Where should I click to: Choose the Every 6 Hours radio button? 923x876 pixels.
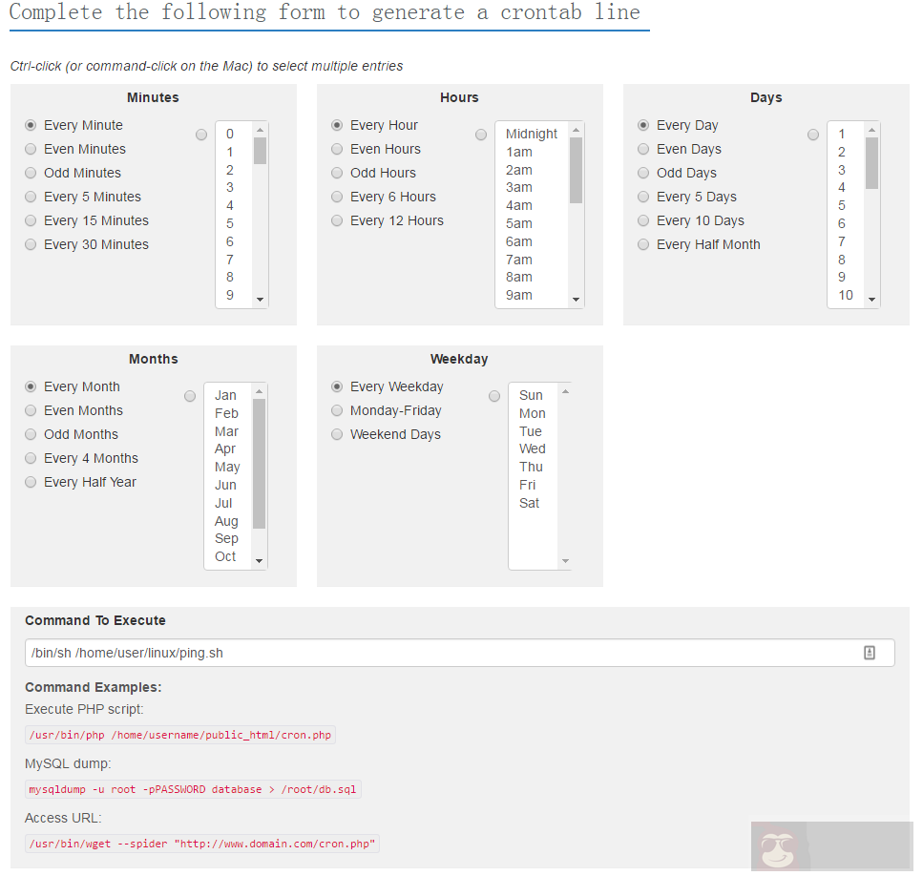pos(337,197)
